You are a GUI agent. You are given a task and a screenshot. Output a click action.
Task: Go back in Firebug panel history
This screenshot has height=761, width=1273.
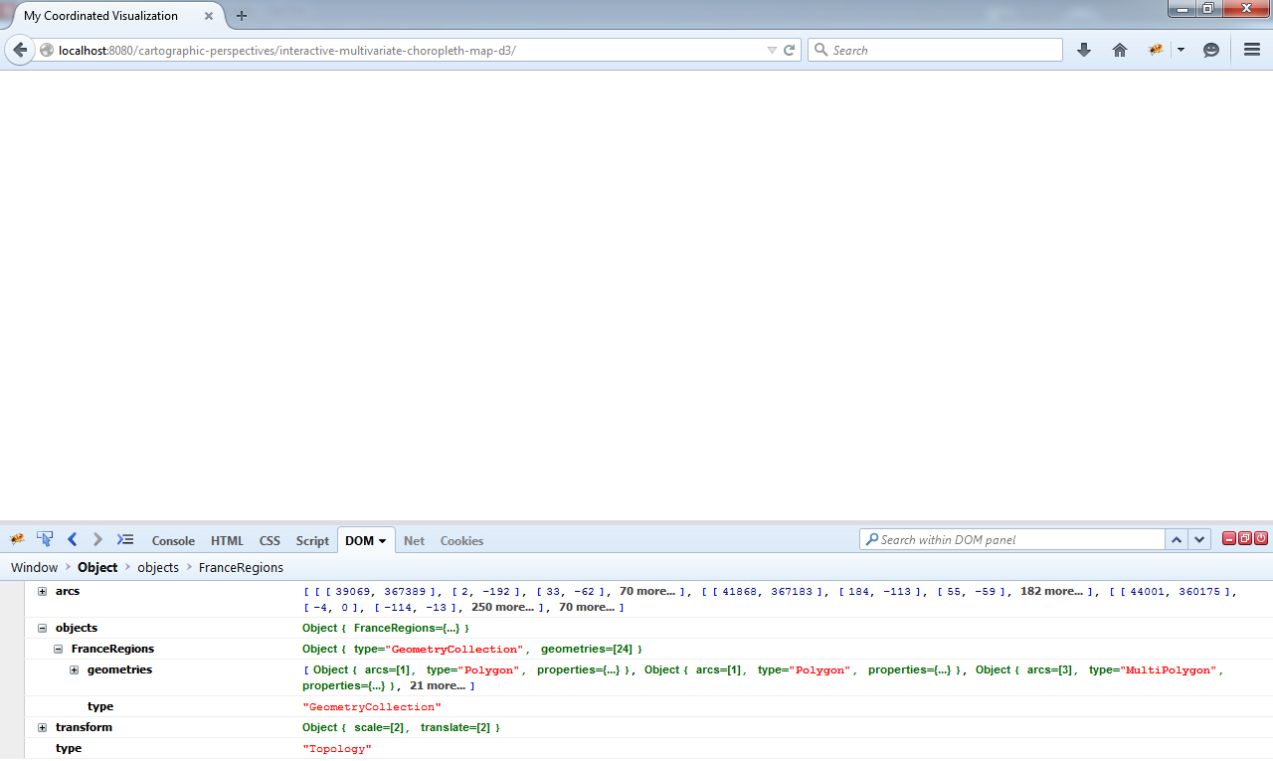72,539
